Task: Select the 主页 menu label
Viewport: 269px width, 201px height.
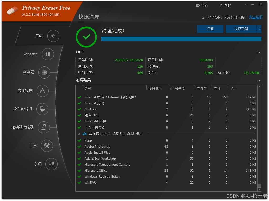Action: pyautogui.click(x=39, y=36)
